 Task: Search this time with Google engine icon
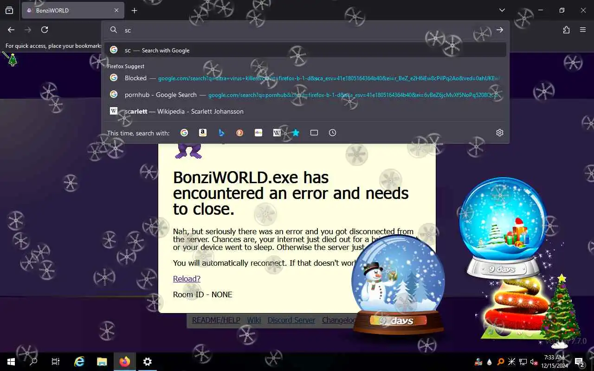pos(184,133)
